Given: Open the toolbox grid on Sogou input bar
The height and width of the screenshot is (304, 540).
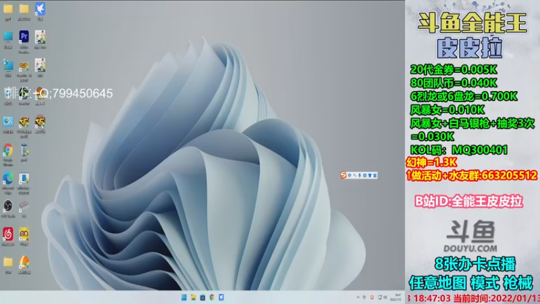Looking at the screenshot, I should 375,176.
